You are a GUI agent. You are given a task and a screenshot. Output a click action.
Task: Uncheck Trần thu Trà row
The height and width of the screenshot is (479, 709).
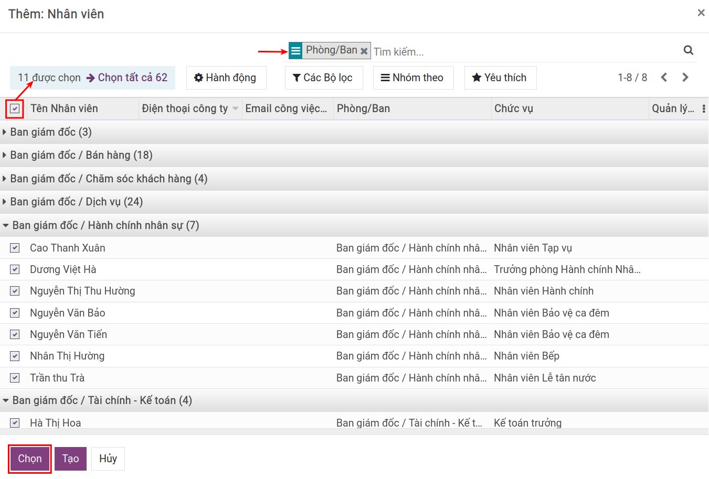15,378
